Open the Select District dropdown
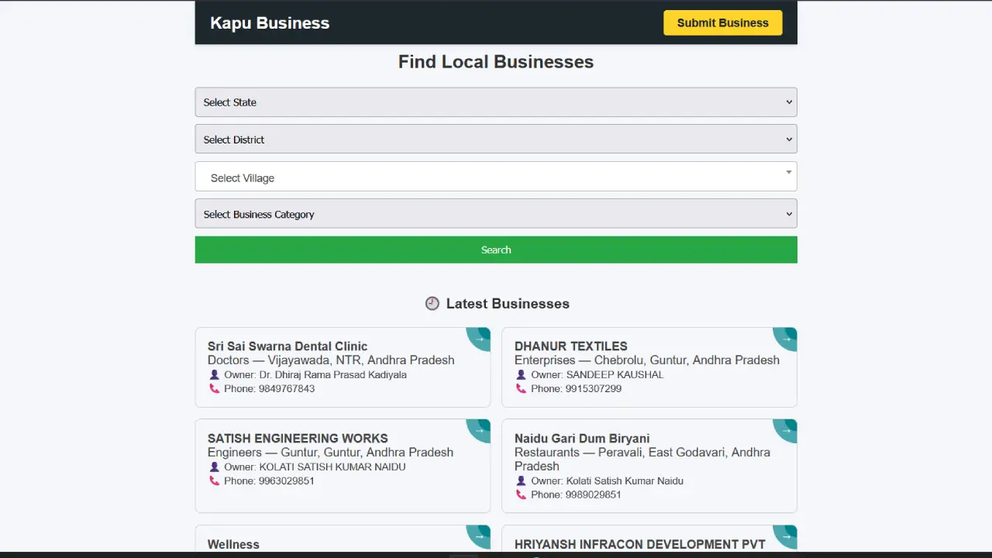Screen dimensions: 992x558 click(x=496, y=139)
